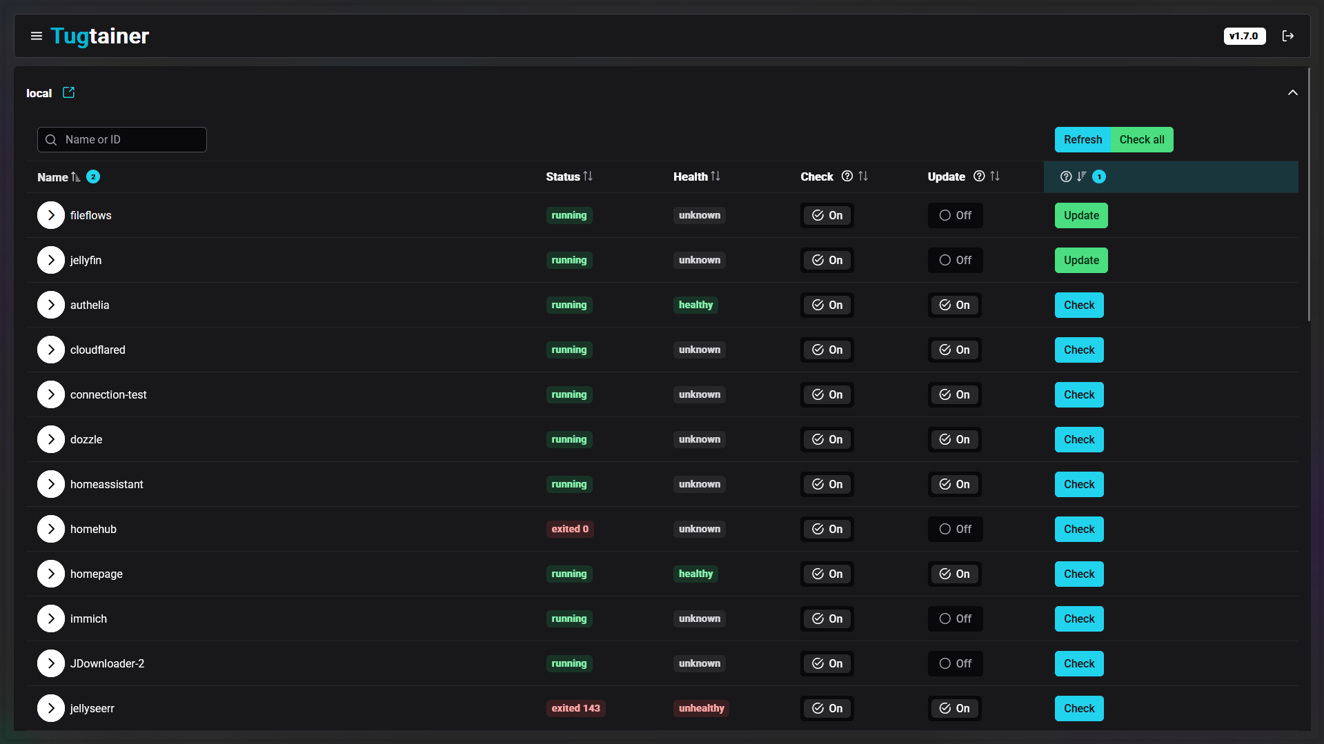Sort table by Name column header

click(x=53, y=177)
